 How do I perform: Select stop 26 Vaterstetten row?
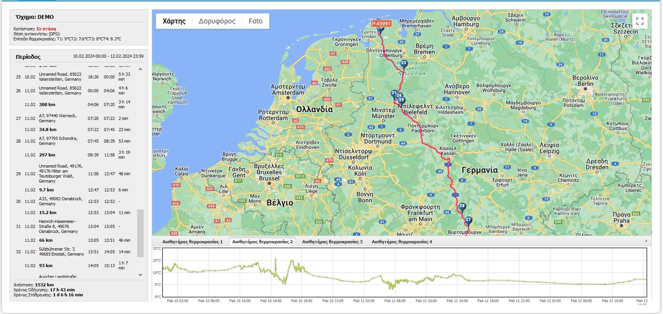[x=75, y=91]
